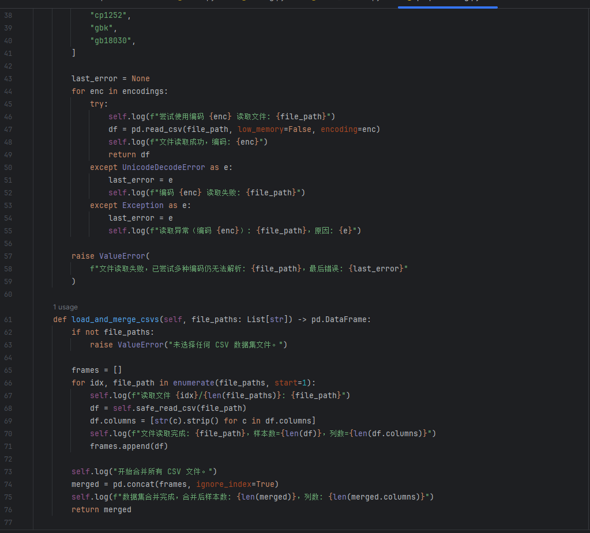Click "frames.append(df)" on line 71
Screen dimensions: 590x533
[x=129, y=446]
